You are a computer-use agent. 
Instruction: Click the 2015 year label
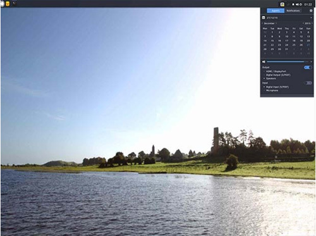307,23
